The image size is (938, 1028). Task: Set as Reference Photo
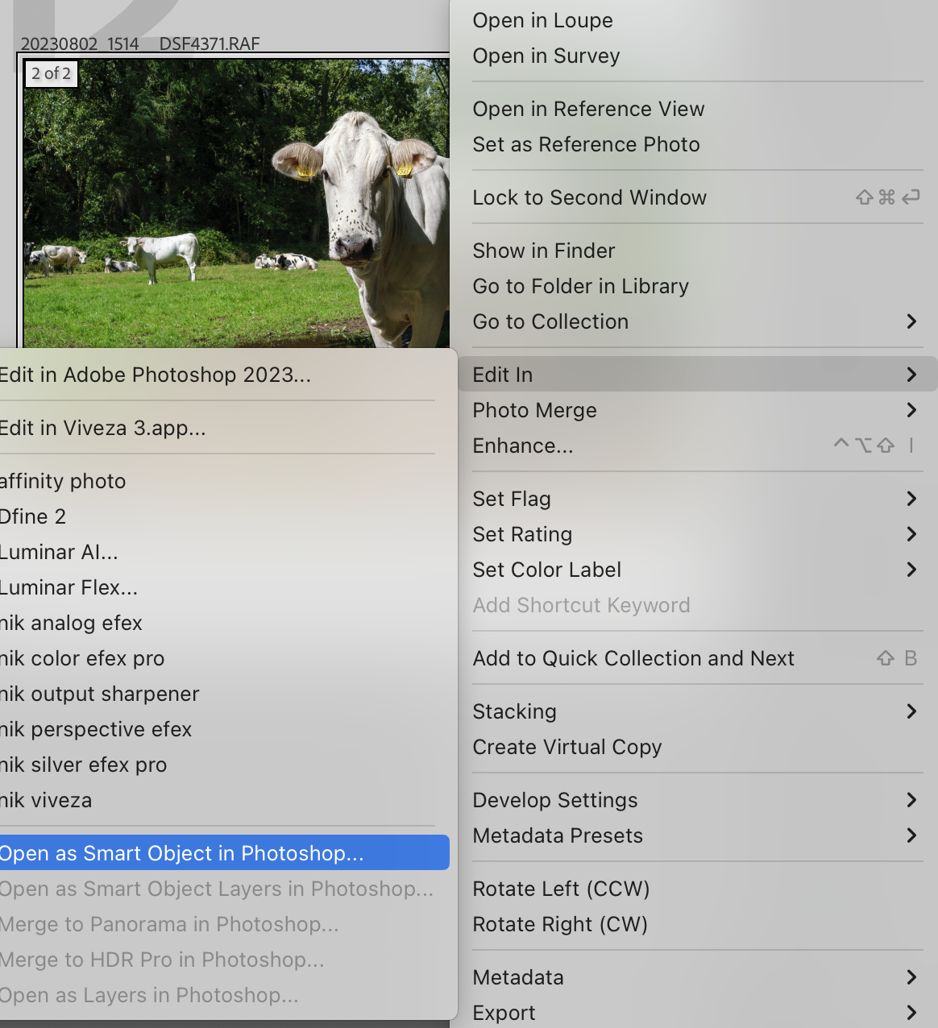point(586,144)
